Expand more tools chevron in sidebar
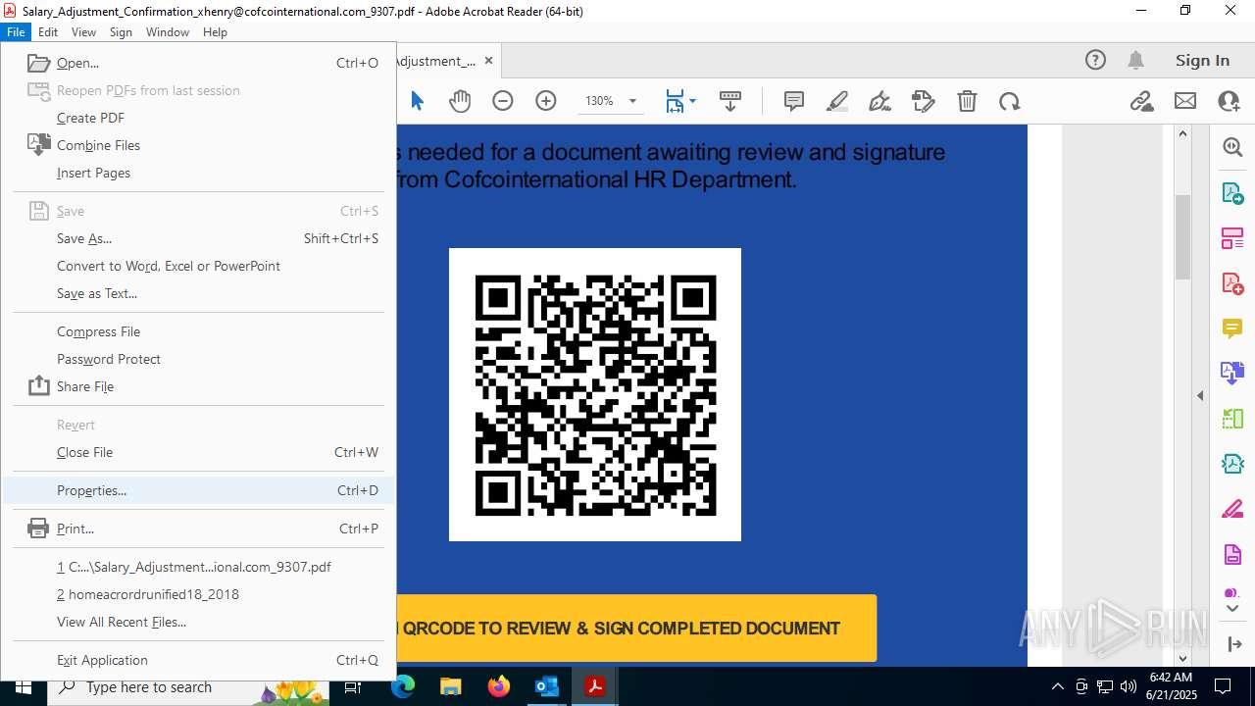Viewport: 1255px width, 706px height. pos(1232,609)
